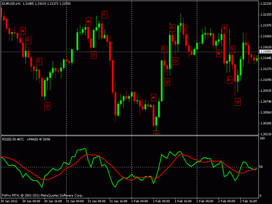
Task: Click the RSI scale value 100
Action: (262, 138)
